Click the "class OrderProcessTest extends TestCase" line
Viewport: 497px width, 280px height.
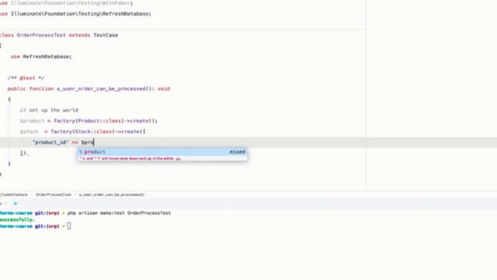click(59, 35)
